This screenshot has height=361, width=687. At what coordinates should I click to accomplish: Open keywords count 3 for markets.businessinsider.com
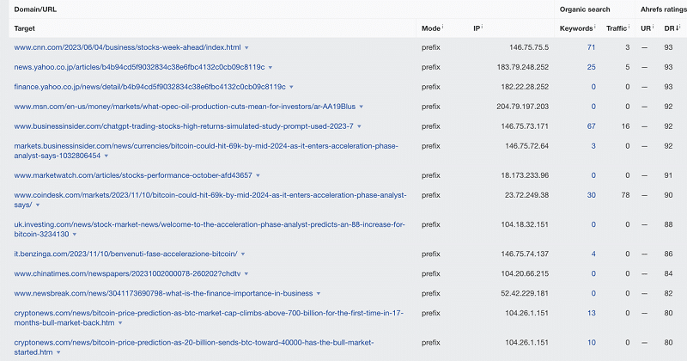593,146
